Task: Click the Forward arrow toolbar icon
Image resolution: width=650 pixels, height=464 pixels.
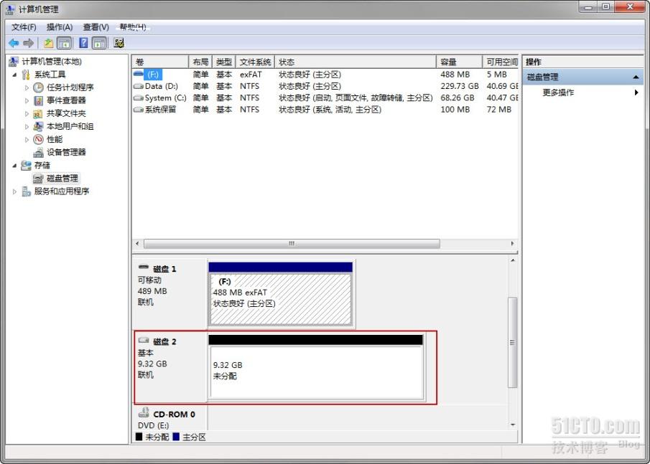Action: pyautogui.click(x=28, y=43)
